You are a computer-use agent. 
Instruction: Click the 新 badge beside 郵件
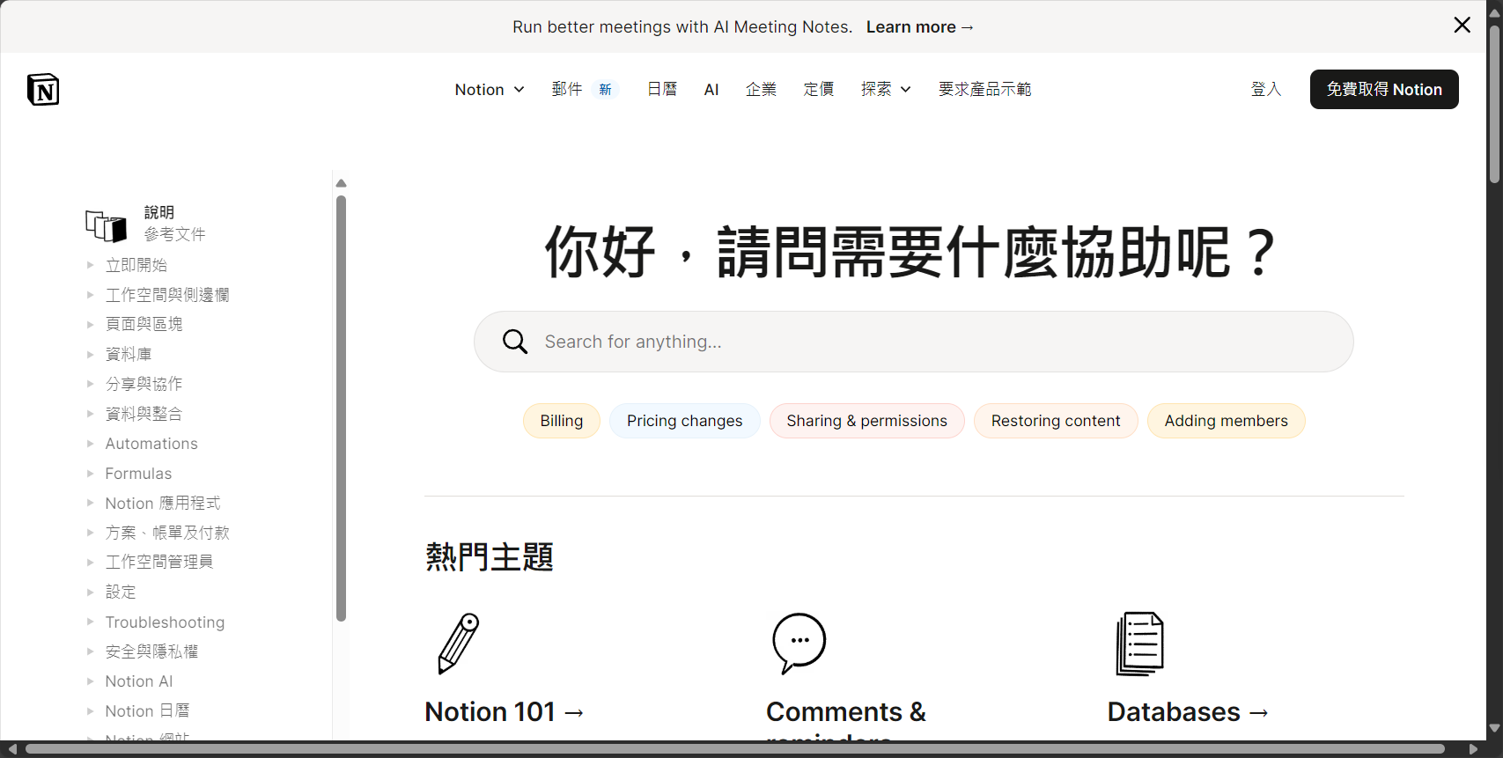[x=606, y=89]
